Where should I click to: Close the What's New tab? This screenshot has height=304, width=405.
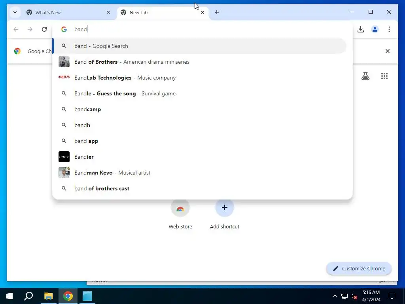point(108,12)
